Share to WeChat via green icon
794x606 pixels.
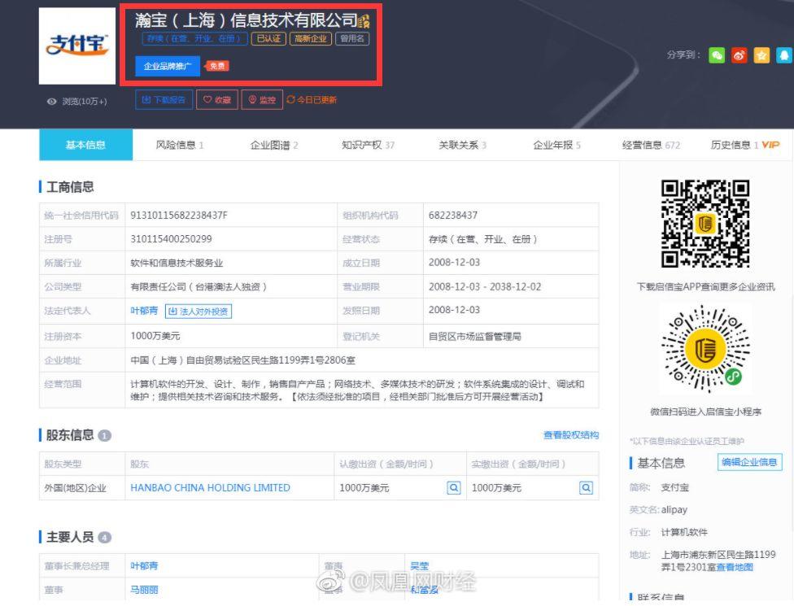[x=717, y=55]
